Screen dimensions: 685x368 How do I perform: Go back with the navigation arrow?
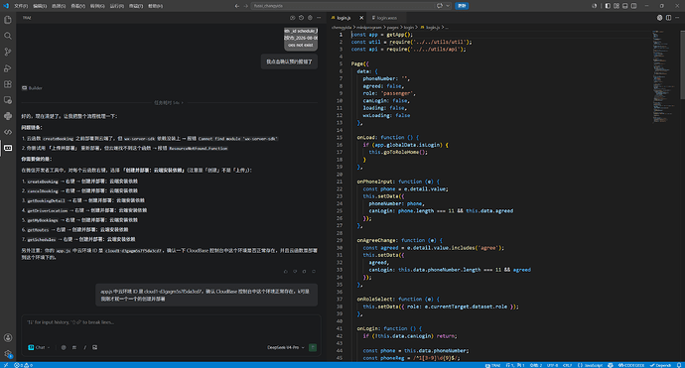click(237, 6)
